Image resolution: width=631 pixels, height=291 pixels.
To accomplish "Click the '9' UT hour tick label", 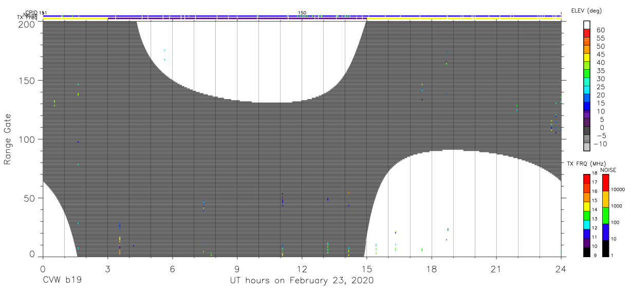I will [237, 269].
